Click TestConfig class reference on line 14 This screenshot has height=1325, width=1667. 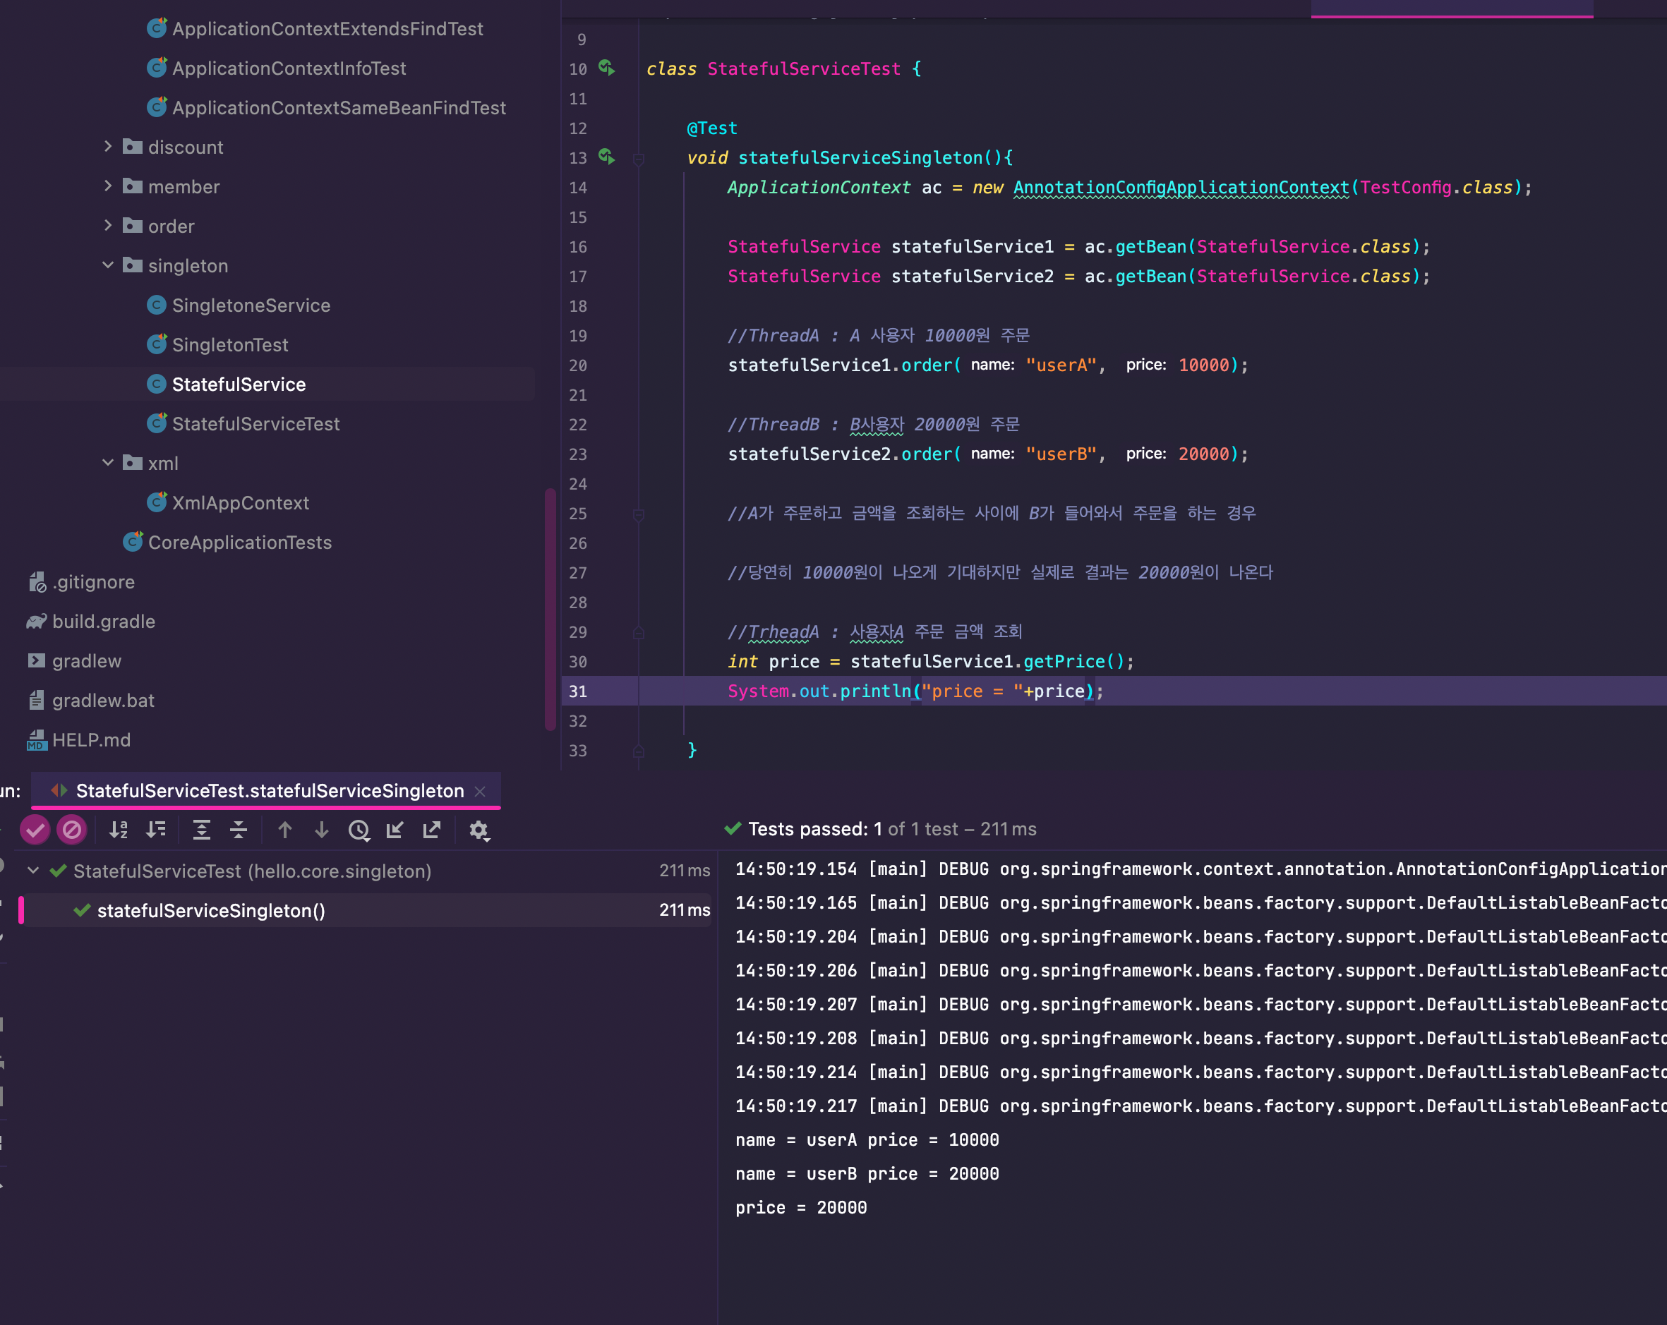(1406, 187)
